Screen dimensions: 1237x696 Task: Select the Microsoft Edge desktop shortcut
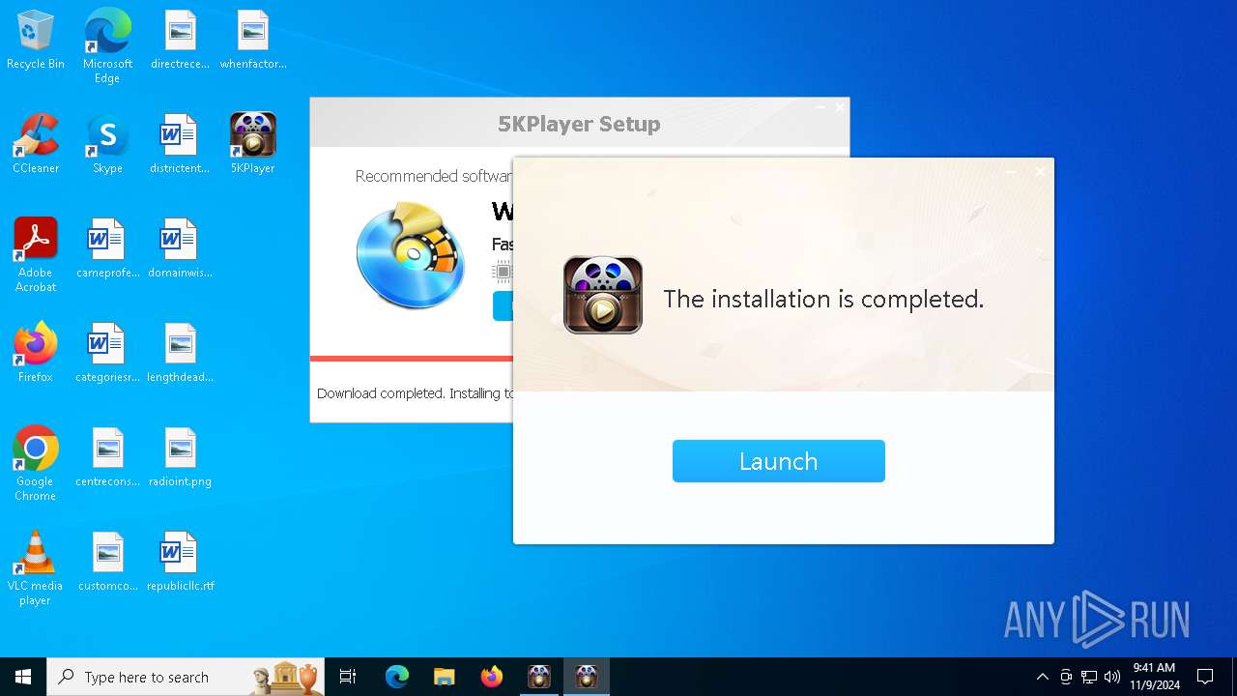click(x=107, y=46)
